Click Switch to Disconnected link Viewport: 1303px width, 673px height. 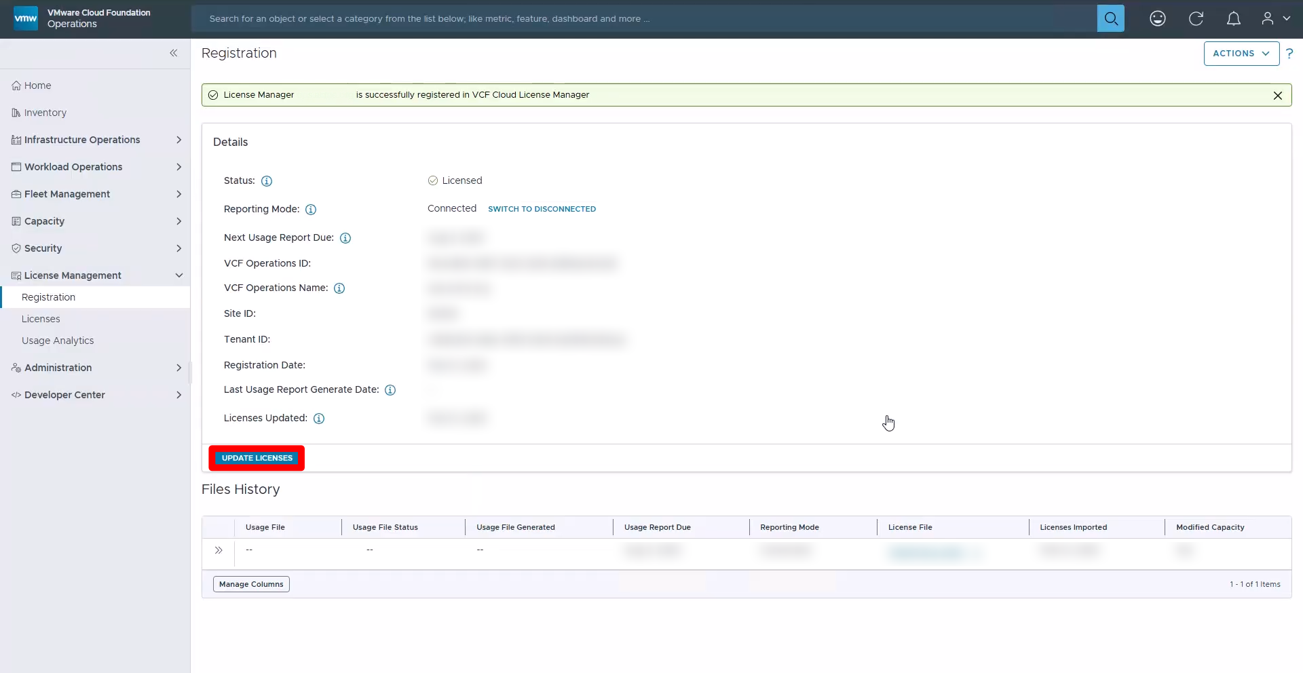click(x=542, y=209)
